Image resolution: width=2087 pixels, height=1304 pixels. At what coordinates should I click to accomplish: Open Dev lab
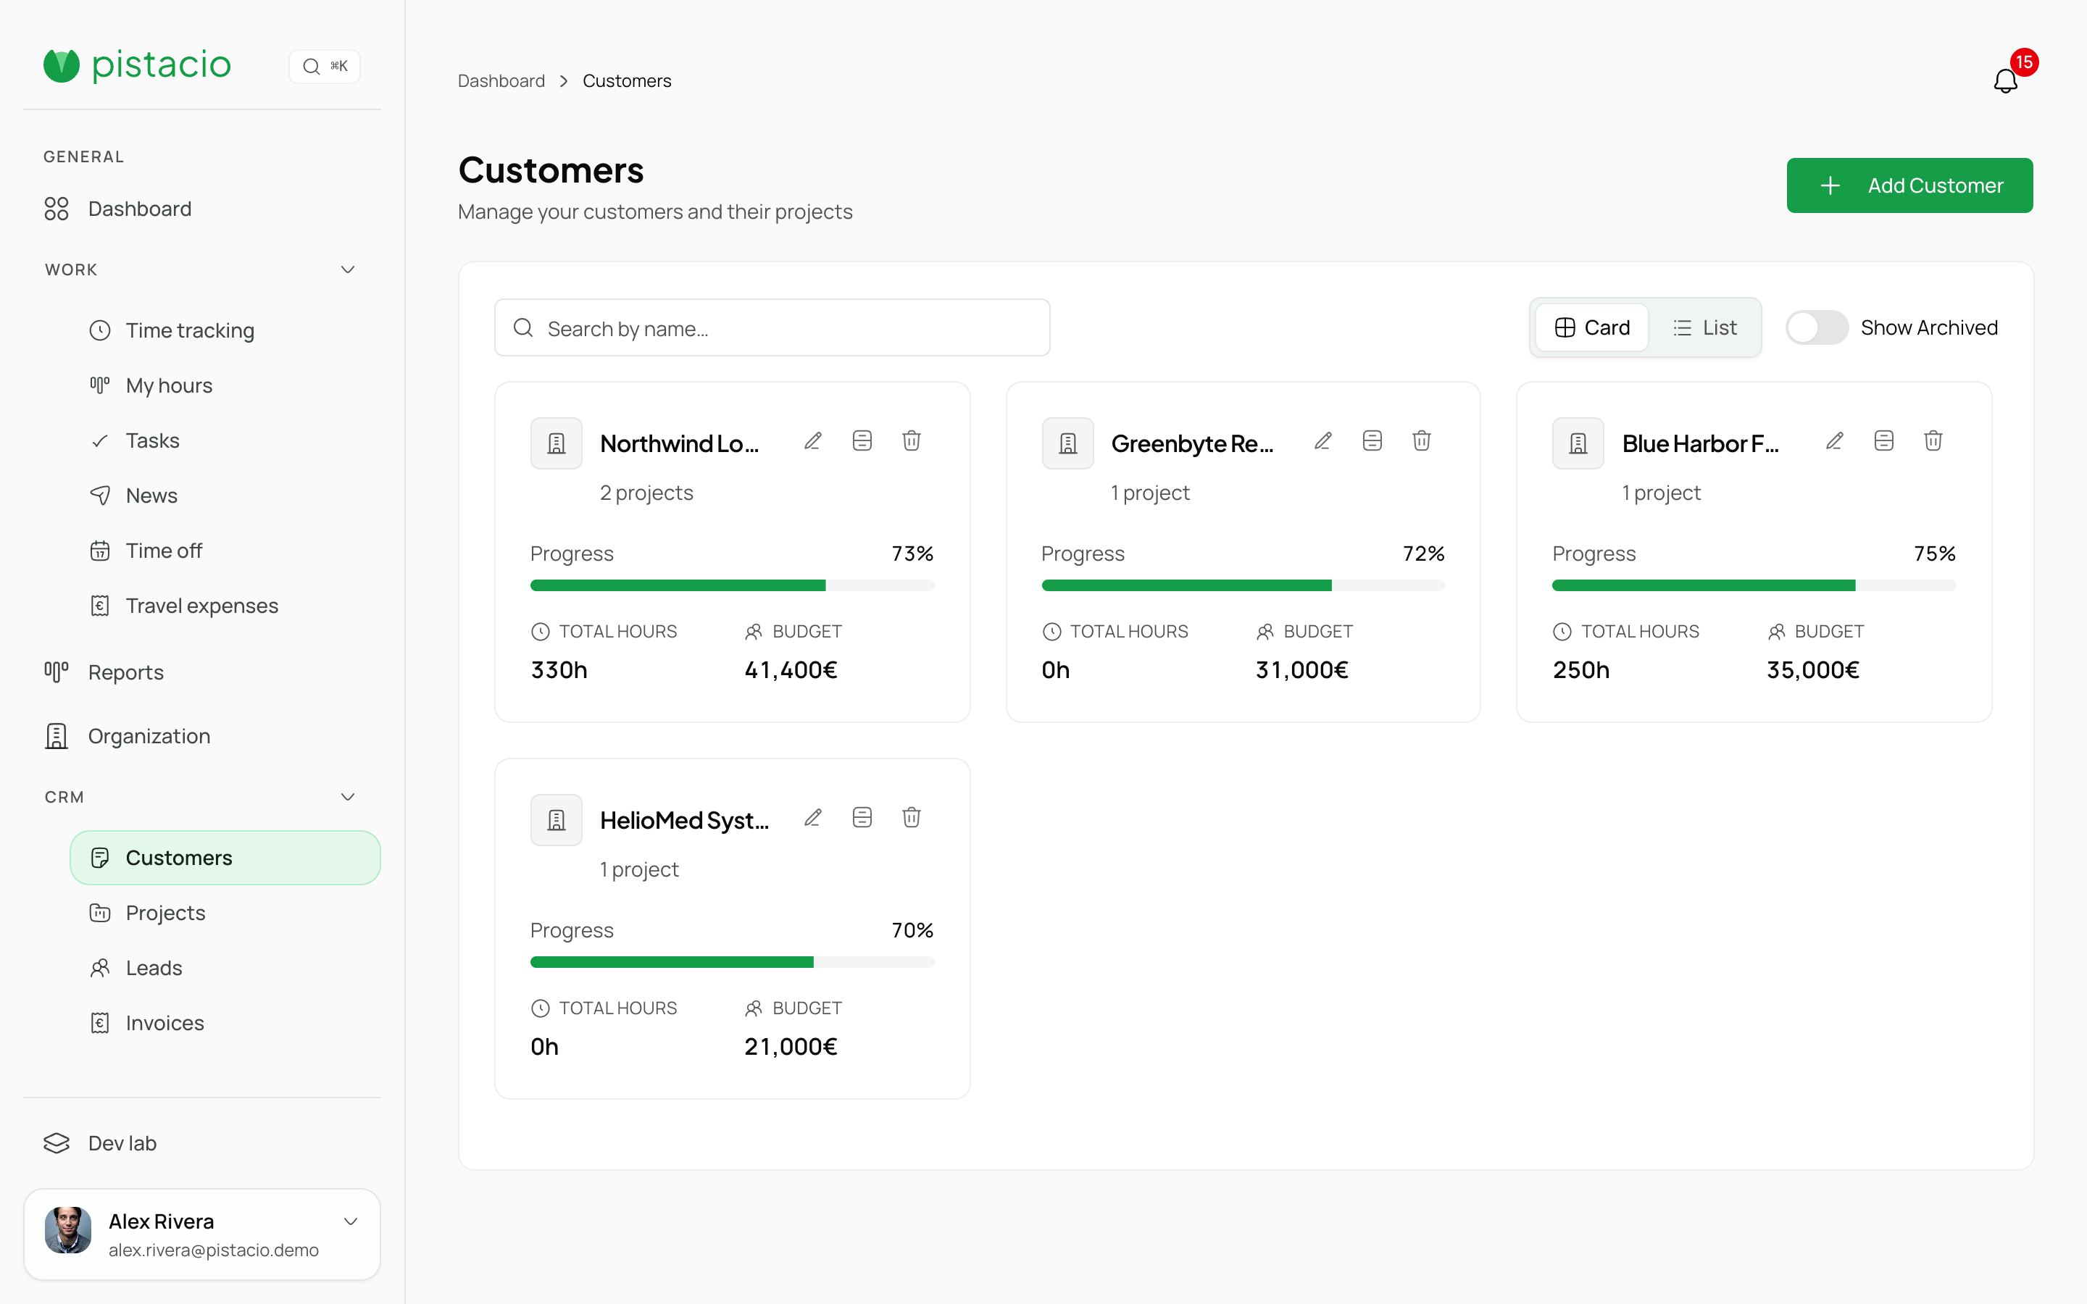[201, 1142]
